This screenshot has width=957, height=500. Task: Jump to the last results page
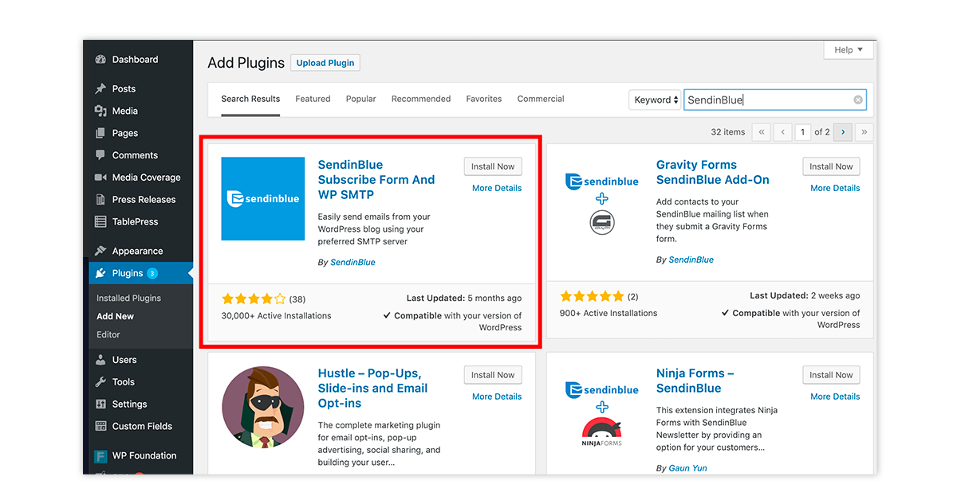pyautogui.click(x=864, y=132)
